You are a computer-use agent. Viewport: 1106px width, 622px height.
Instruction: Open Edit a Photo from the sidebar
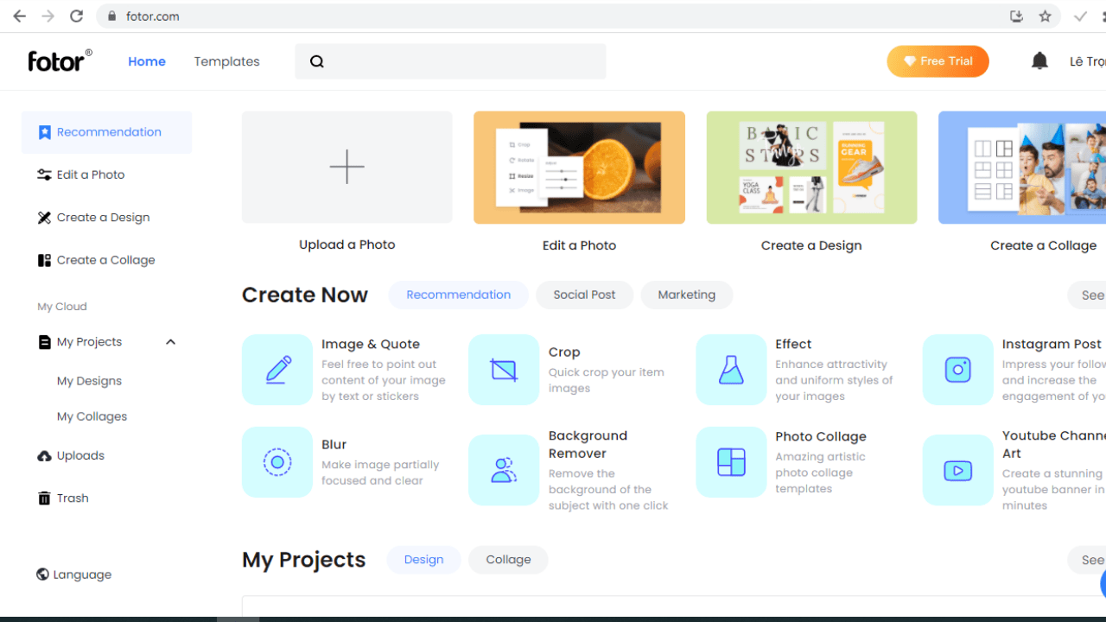tap(81, 175)
